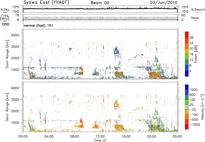This screenshot has height=142, width=205.
Task: Click the dotted line sample under N.Search
Action: (x=198, y=12)
